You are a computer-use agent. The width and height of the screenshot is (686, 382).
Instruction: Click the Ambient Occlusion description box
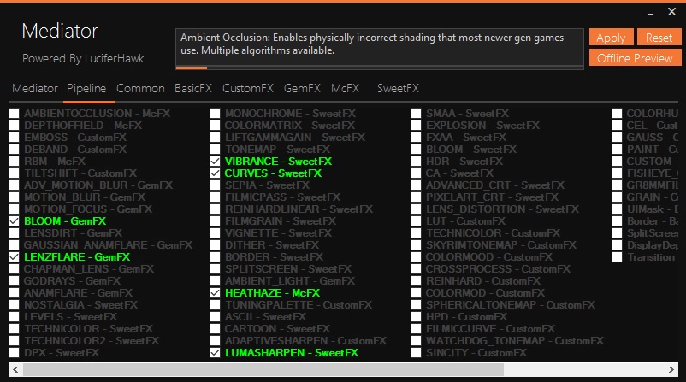pyautogui.click(x=379, y=47)
